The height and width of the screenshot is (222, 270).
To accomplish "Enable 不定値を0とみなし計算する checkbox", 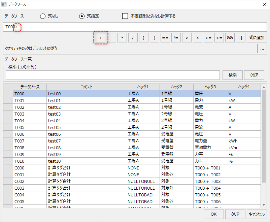I will (x=125, y=16).
